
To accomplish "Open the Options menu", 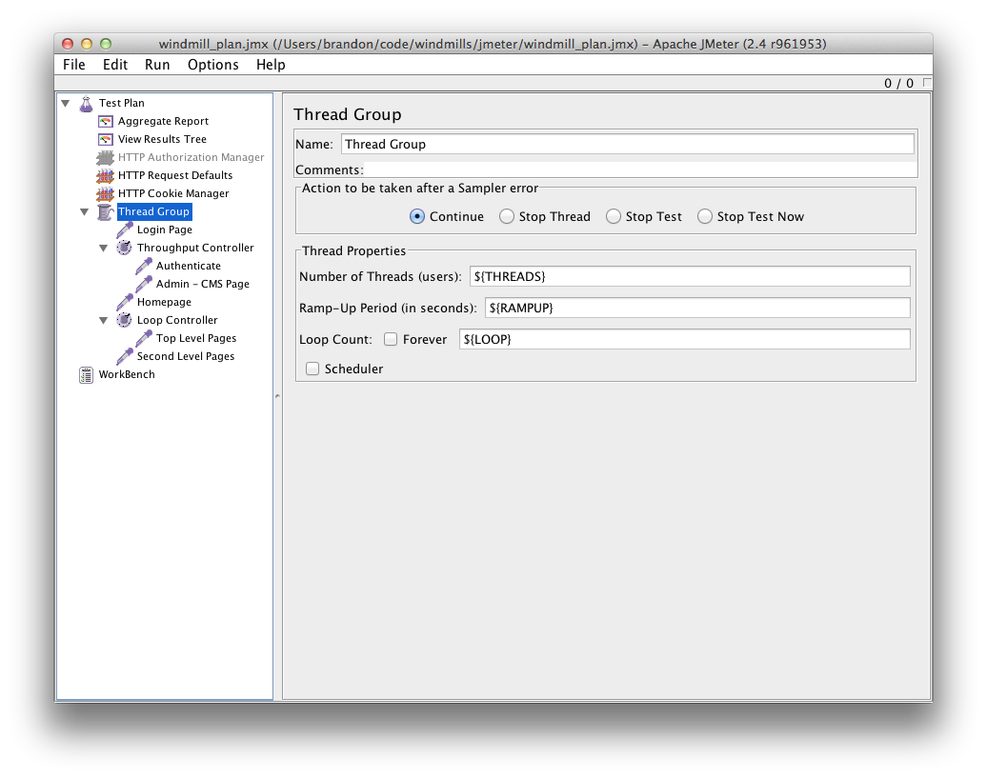I will 212,65.
